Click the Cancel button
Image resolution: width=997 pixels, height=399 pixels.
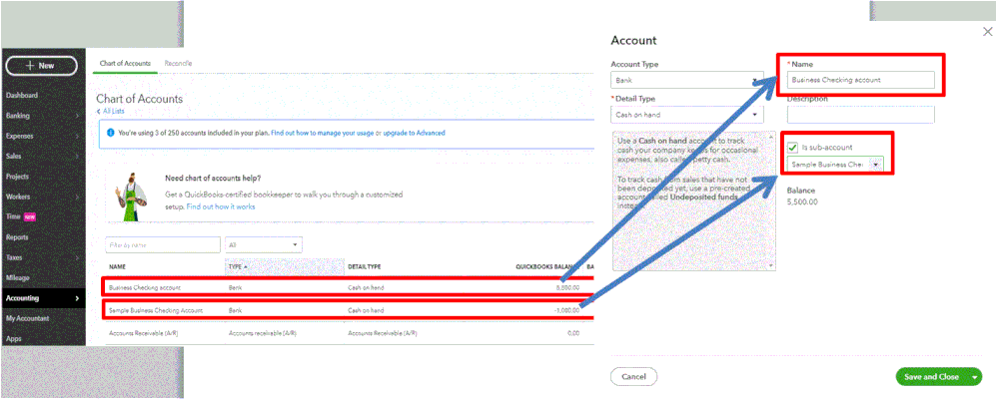point(633,377)
